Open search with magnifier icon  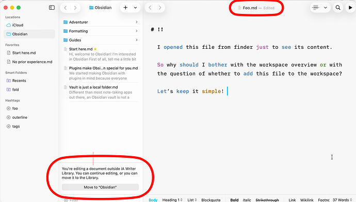pyautogui.click(x=338, y=8)
